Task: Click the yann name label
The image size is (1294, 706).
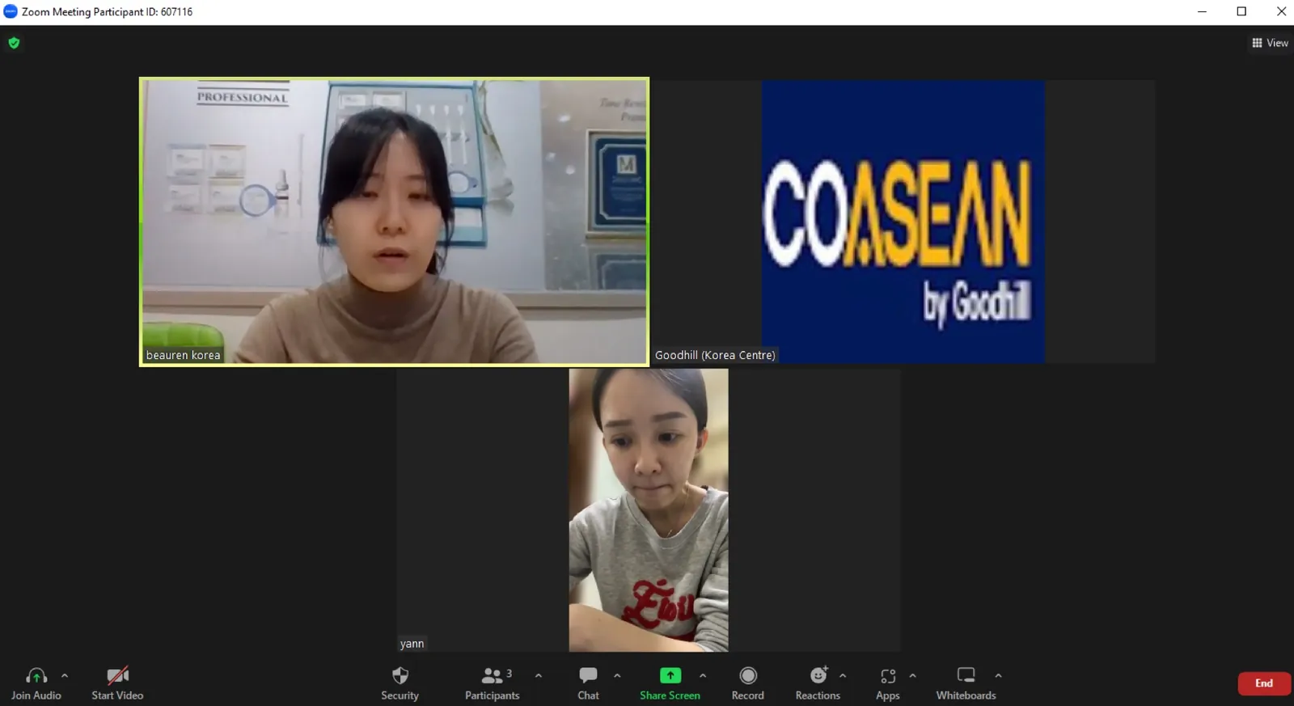Action: pos(412,644)
